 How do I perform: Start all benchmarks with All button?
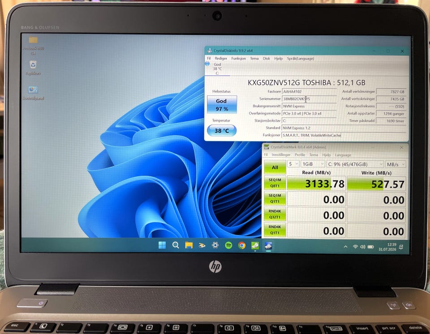click(x=275, y=167)
